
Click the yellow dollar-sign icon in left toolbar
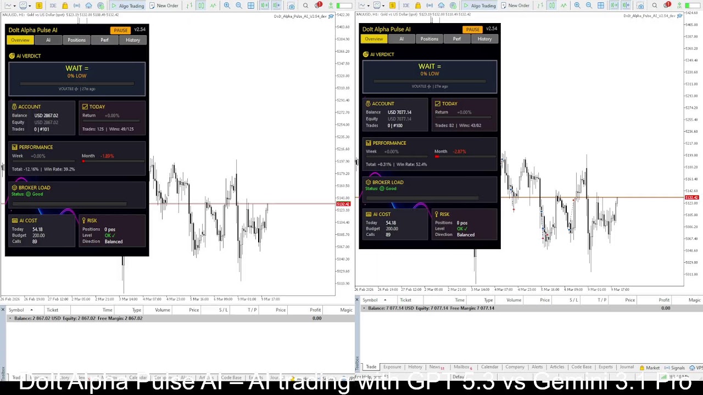[39, 5]
